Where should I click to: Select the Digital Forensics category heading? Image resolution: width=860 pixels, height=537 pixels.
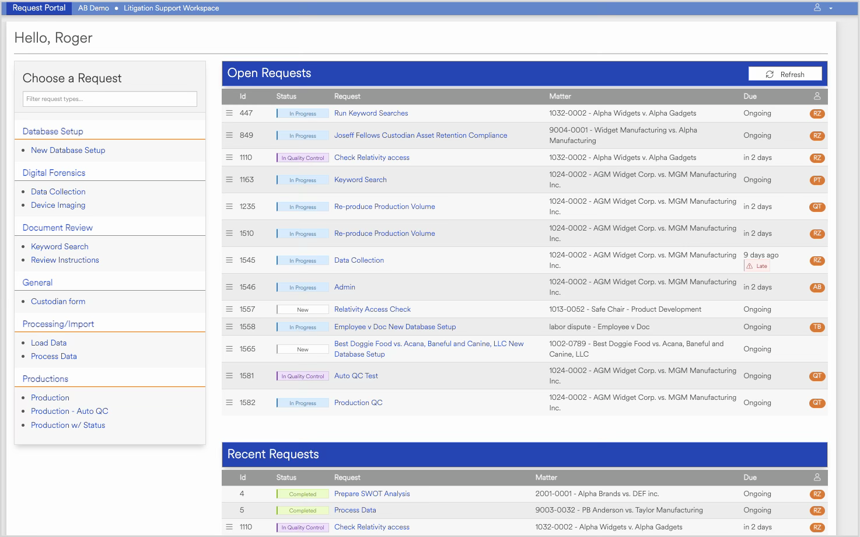[x=54, y=173]
